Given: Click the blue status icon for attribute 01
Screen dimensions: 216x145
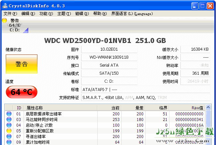Looking at the screenshot, I should [9, 114].
